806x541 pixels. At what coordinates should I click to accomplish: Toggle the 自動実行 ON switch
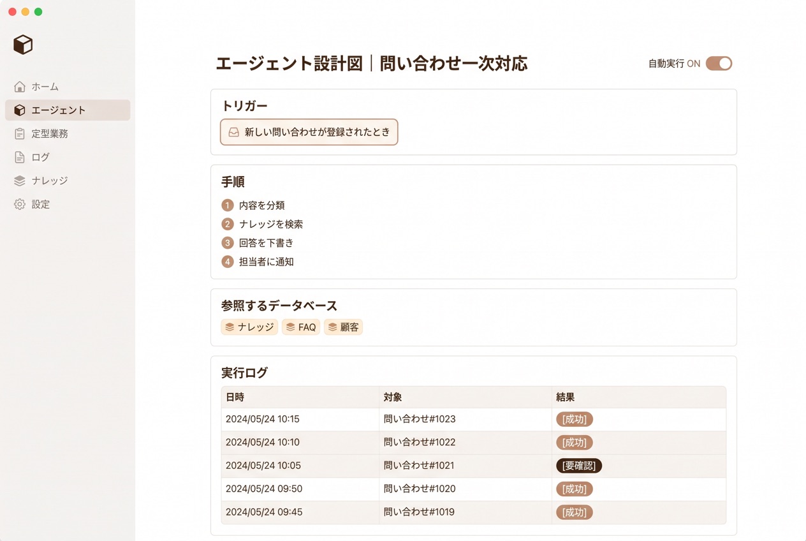pyautogui.click(x=719, y=64)
